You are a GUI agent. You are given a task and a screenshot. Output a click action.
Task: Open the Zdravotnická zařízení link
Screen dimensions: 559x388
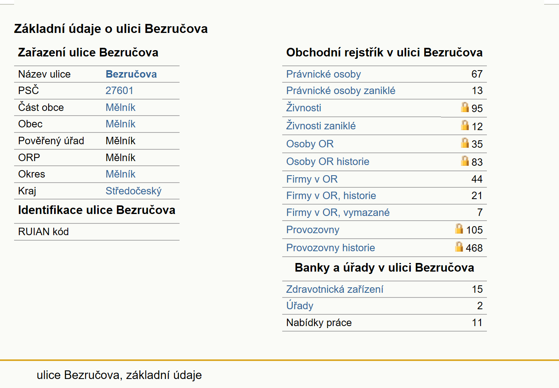[334, 289]
